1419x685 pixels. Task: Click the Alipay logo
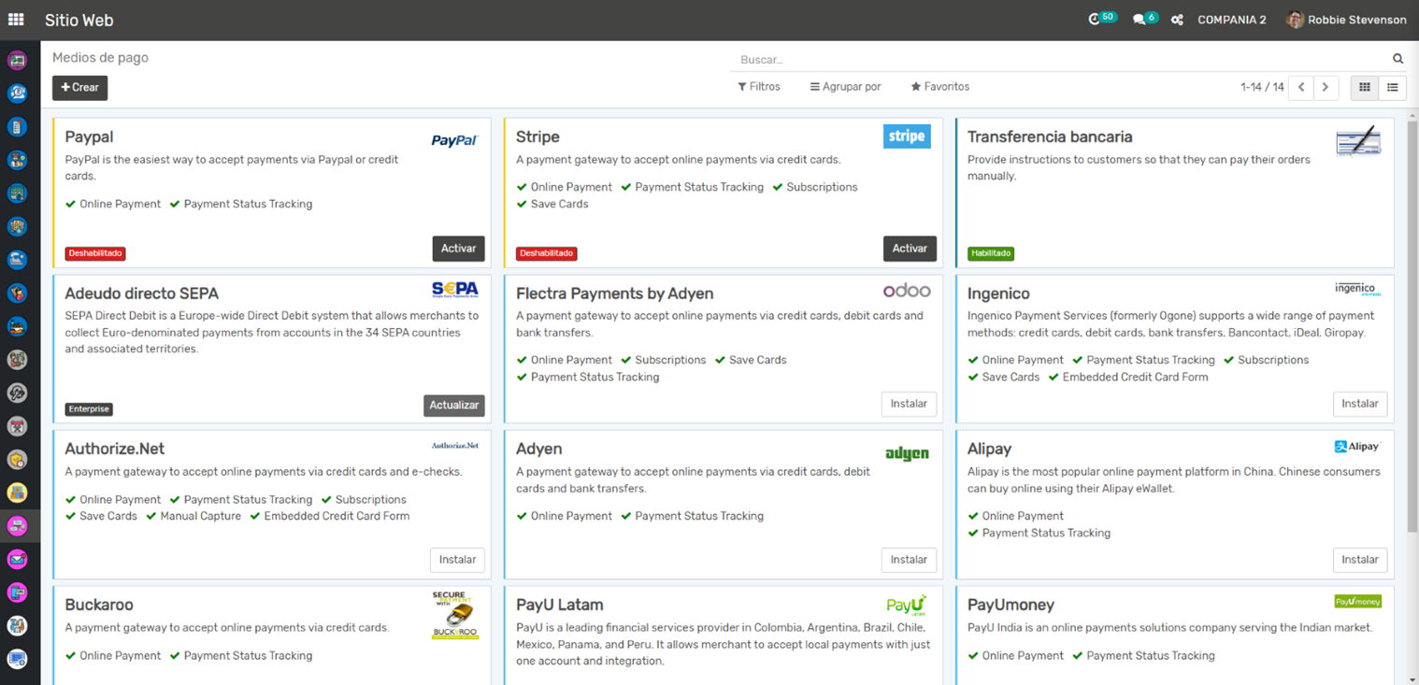pos(1358,447)
